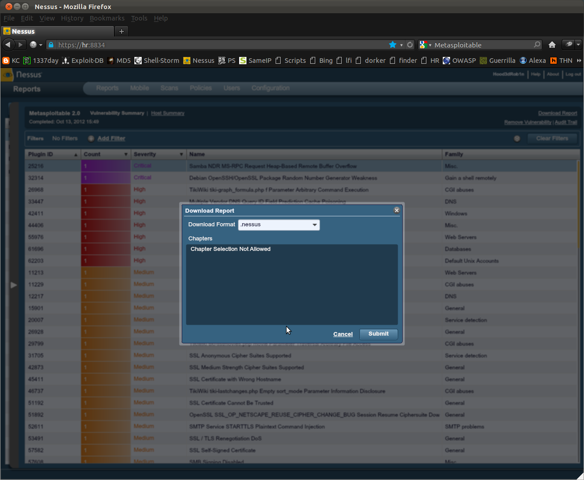Sort by the Plugin ID column header
The width and height of the screenshot is (584, 480).
coord(53,154)
